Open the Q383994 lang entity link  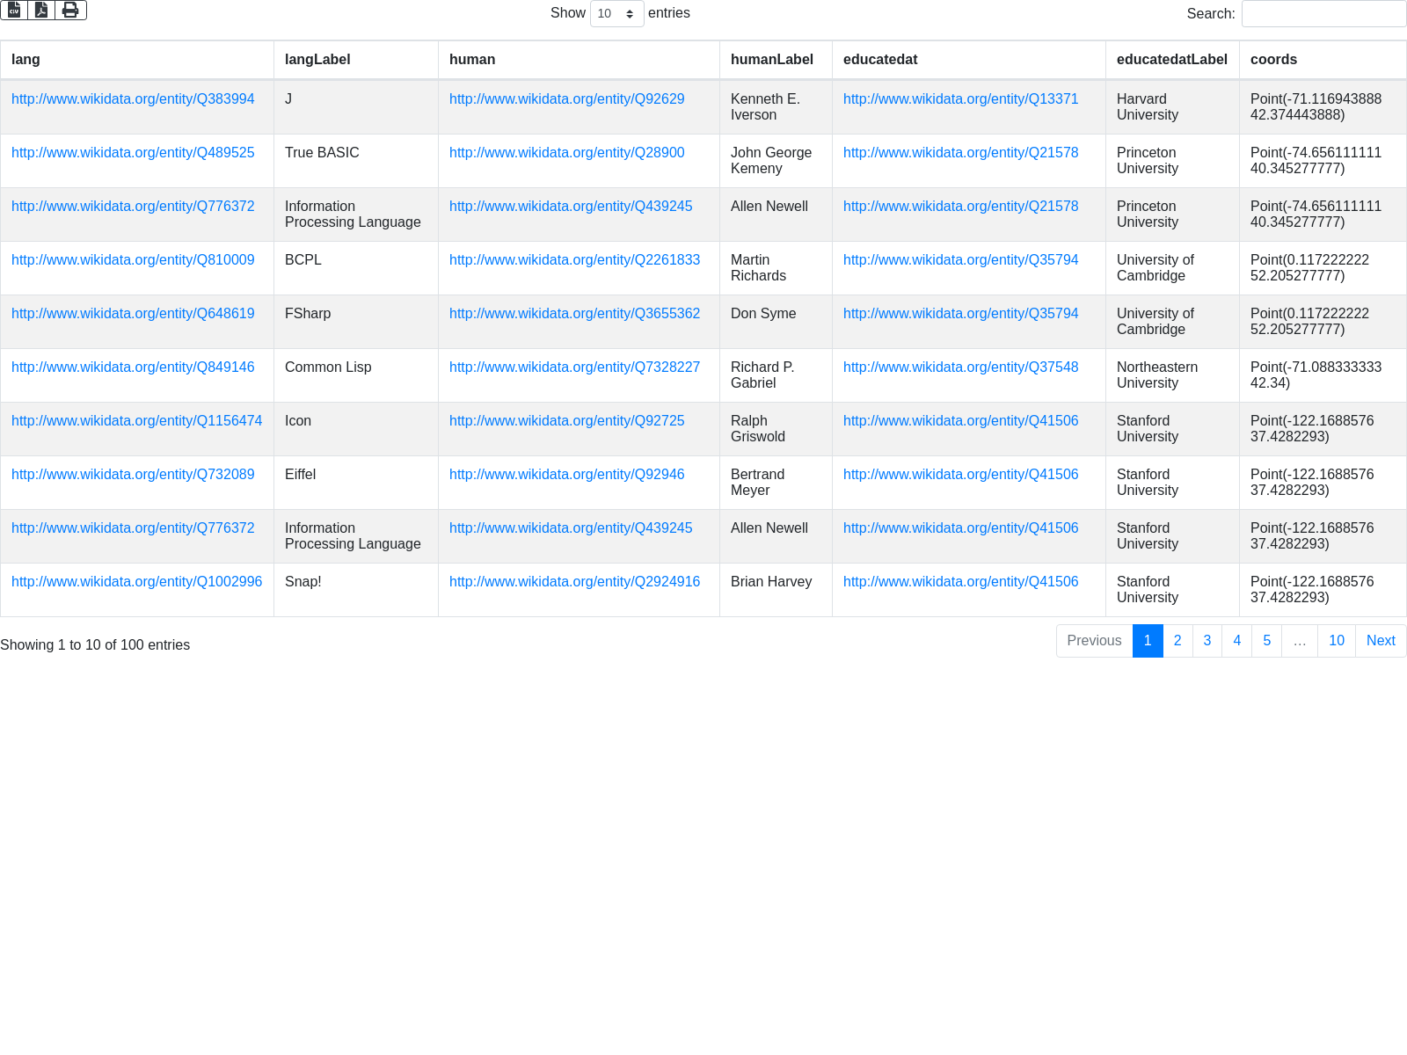coord(133,99)
